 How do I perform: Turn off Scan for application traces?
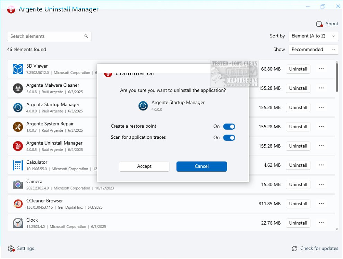[x=229, y=138]
